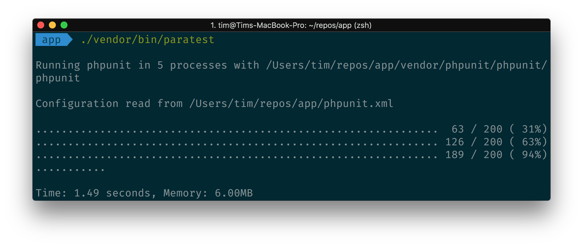
Task: Click the '189 / 200 ( 94%)' progress text
Action: [x=496, y=155]
